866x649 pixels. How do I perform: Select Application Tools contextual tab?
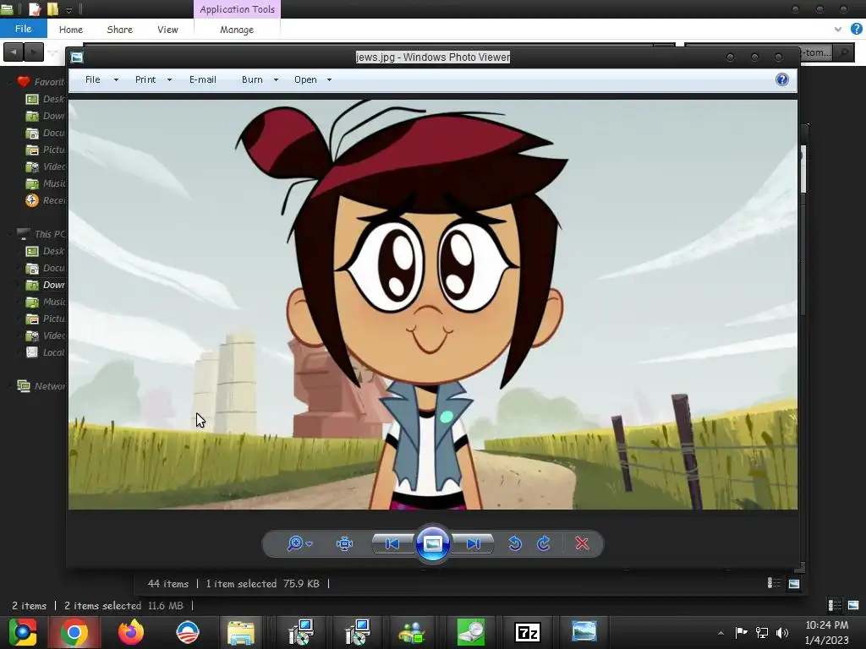coord(237,9)
